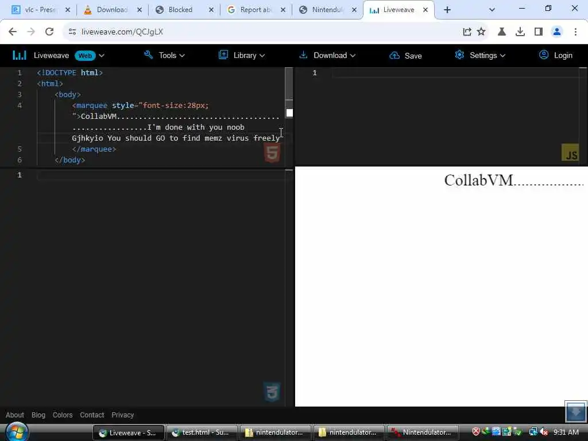Reload the Liveweave page
The width and height of the screenshot is (588, 441).
pyautogui.click(x=49, y=32)
